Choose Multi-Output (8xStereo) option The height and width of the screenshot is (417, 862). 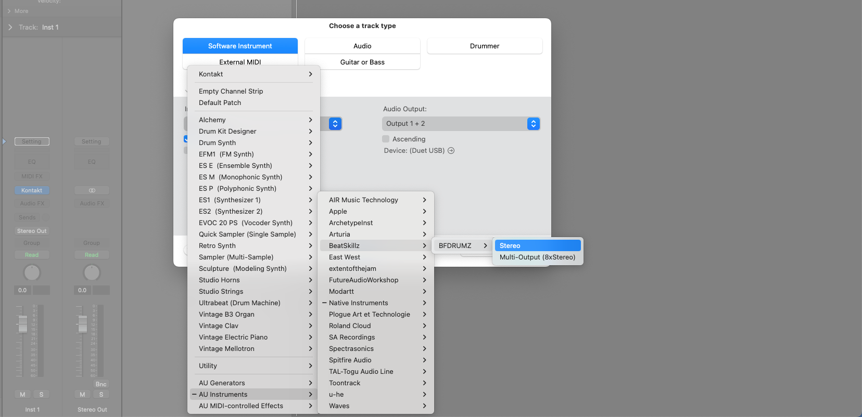click(538, 257)
